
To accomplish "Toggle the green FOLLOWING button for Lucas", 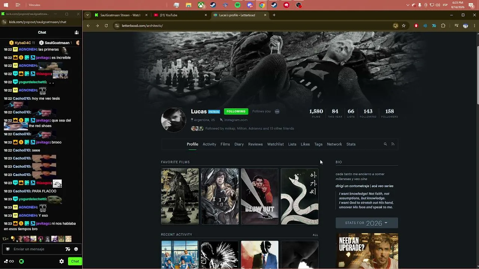I will (236, 111).
